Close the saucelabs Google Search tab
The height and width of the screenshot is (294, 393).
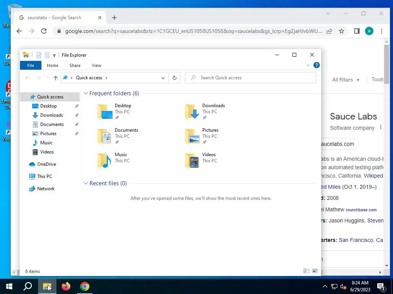[100, 18]
